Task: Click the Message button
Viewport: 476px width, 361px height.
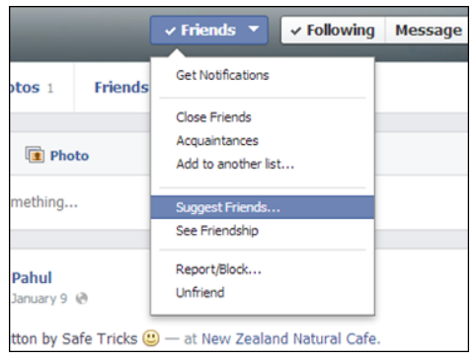Action: [x=428, y=31]
